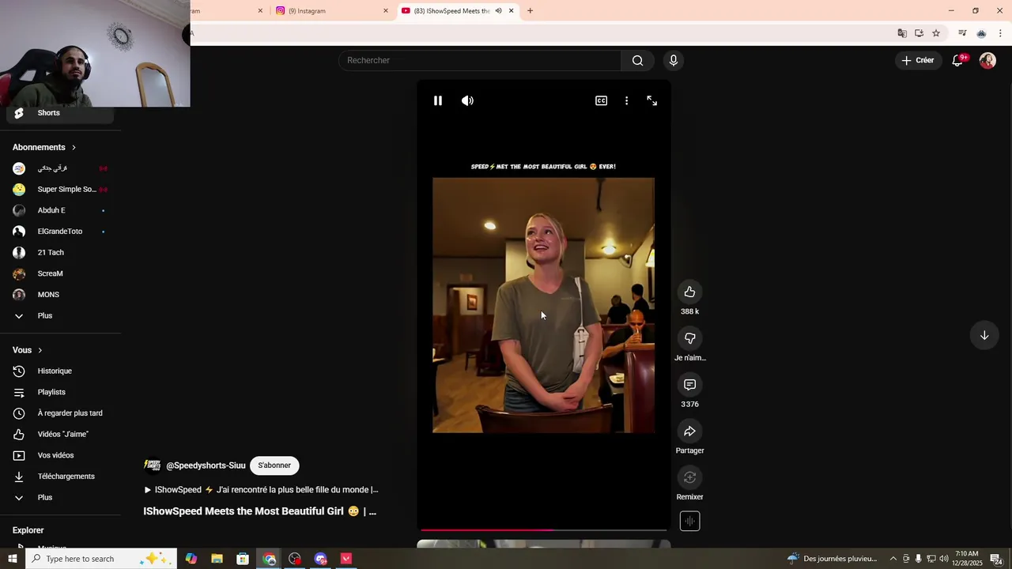Open the Chrome three-dot menu
Screen dimensions: 1012x569
(x=1000, y=33)
